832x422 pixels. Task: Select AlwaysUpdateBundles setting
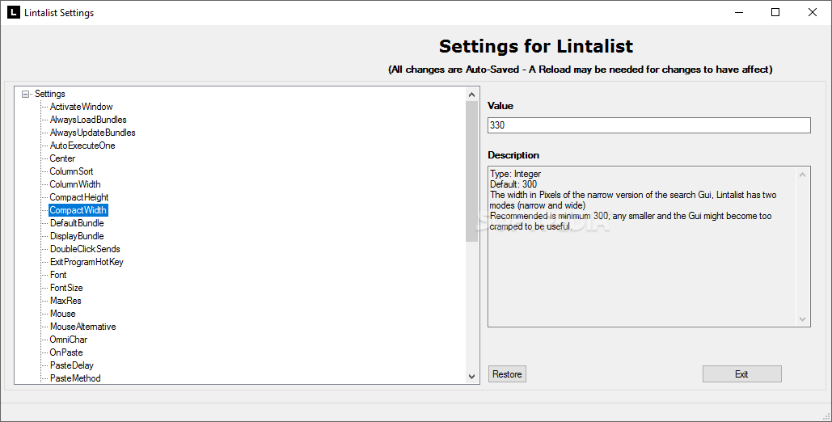92,133
